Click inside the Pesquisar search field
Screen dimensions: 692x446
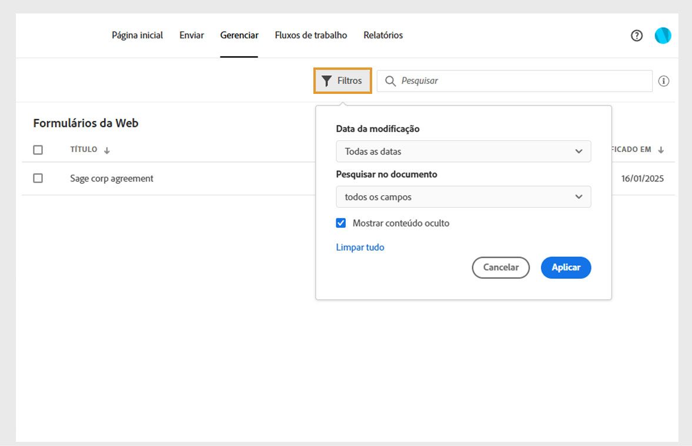click(512, 81)
